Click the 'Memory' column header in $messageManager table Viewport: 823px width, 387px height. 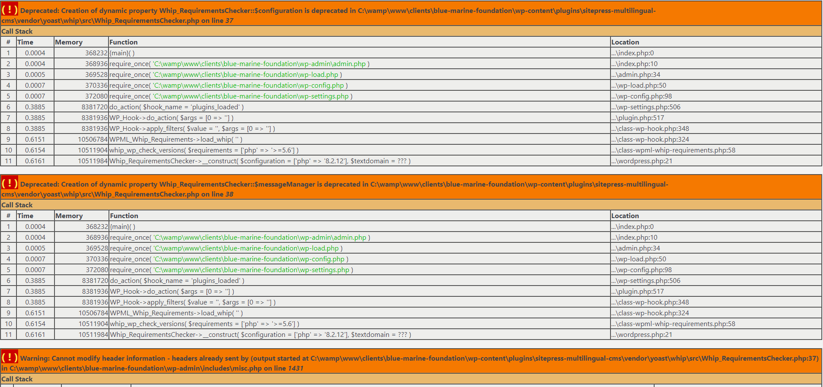[69, 216]
